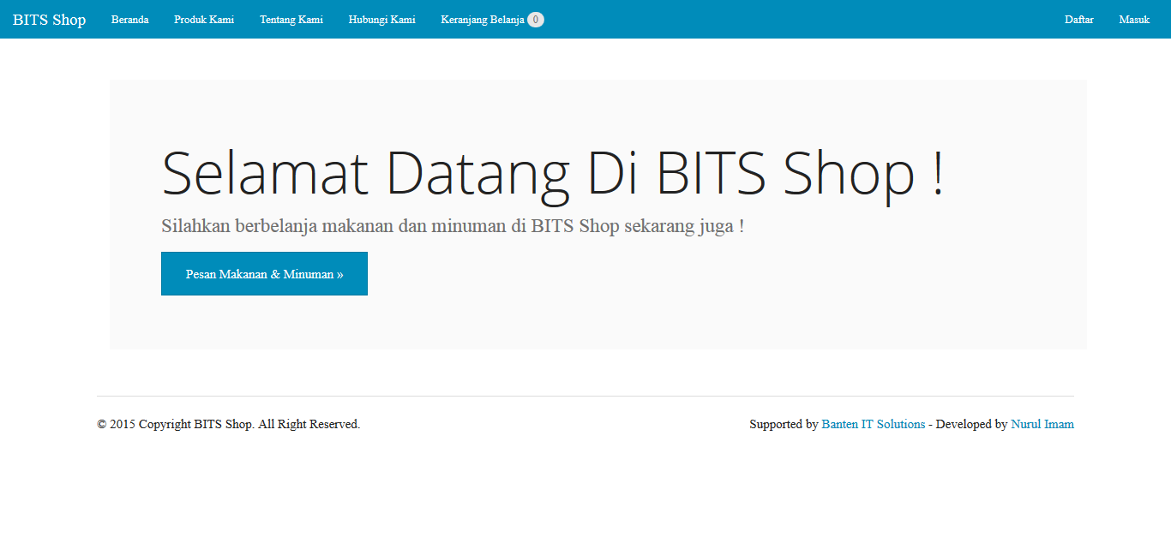Open Tentang Kami in navbar
The width and height of the screenshot is (1171, 549).
click(x=291, y=20)
